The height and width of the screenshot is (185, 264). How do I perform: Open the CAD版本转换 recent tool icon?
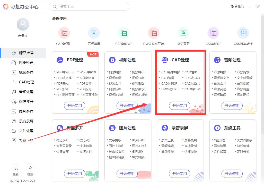tap(243, 33)
